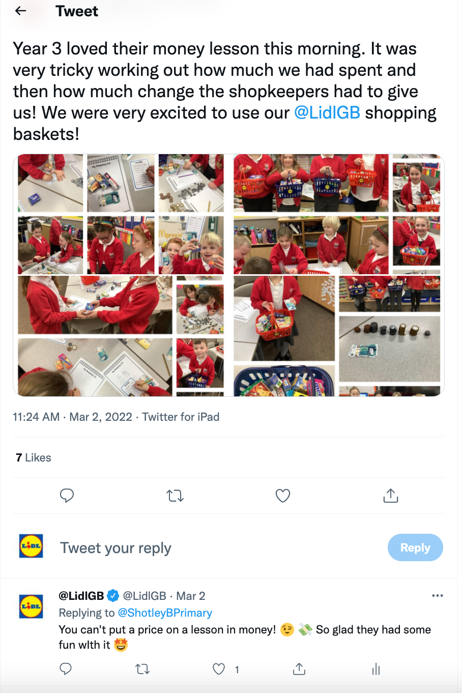Open the @LidlGB mention in the tweet

[327, 112]
